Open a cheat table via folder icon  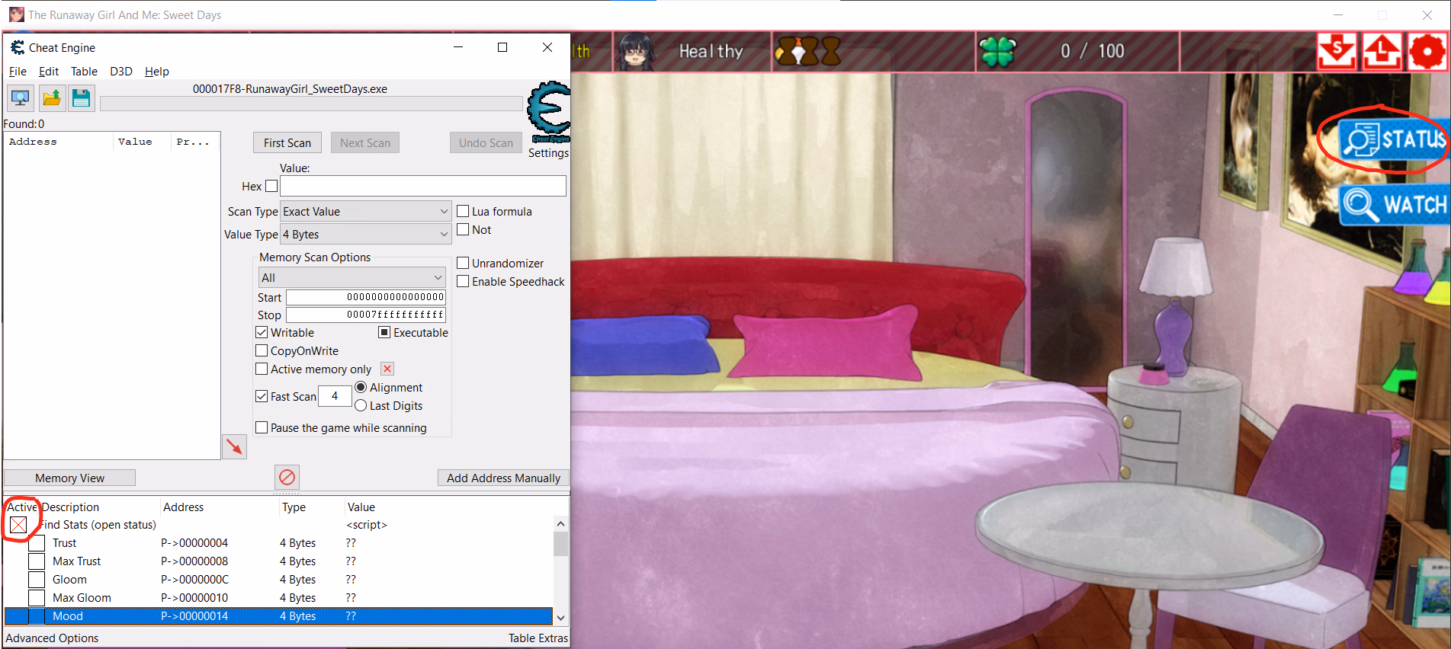pyautogui.click(x=51, y=98)
